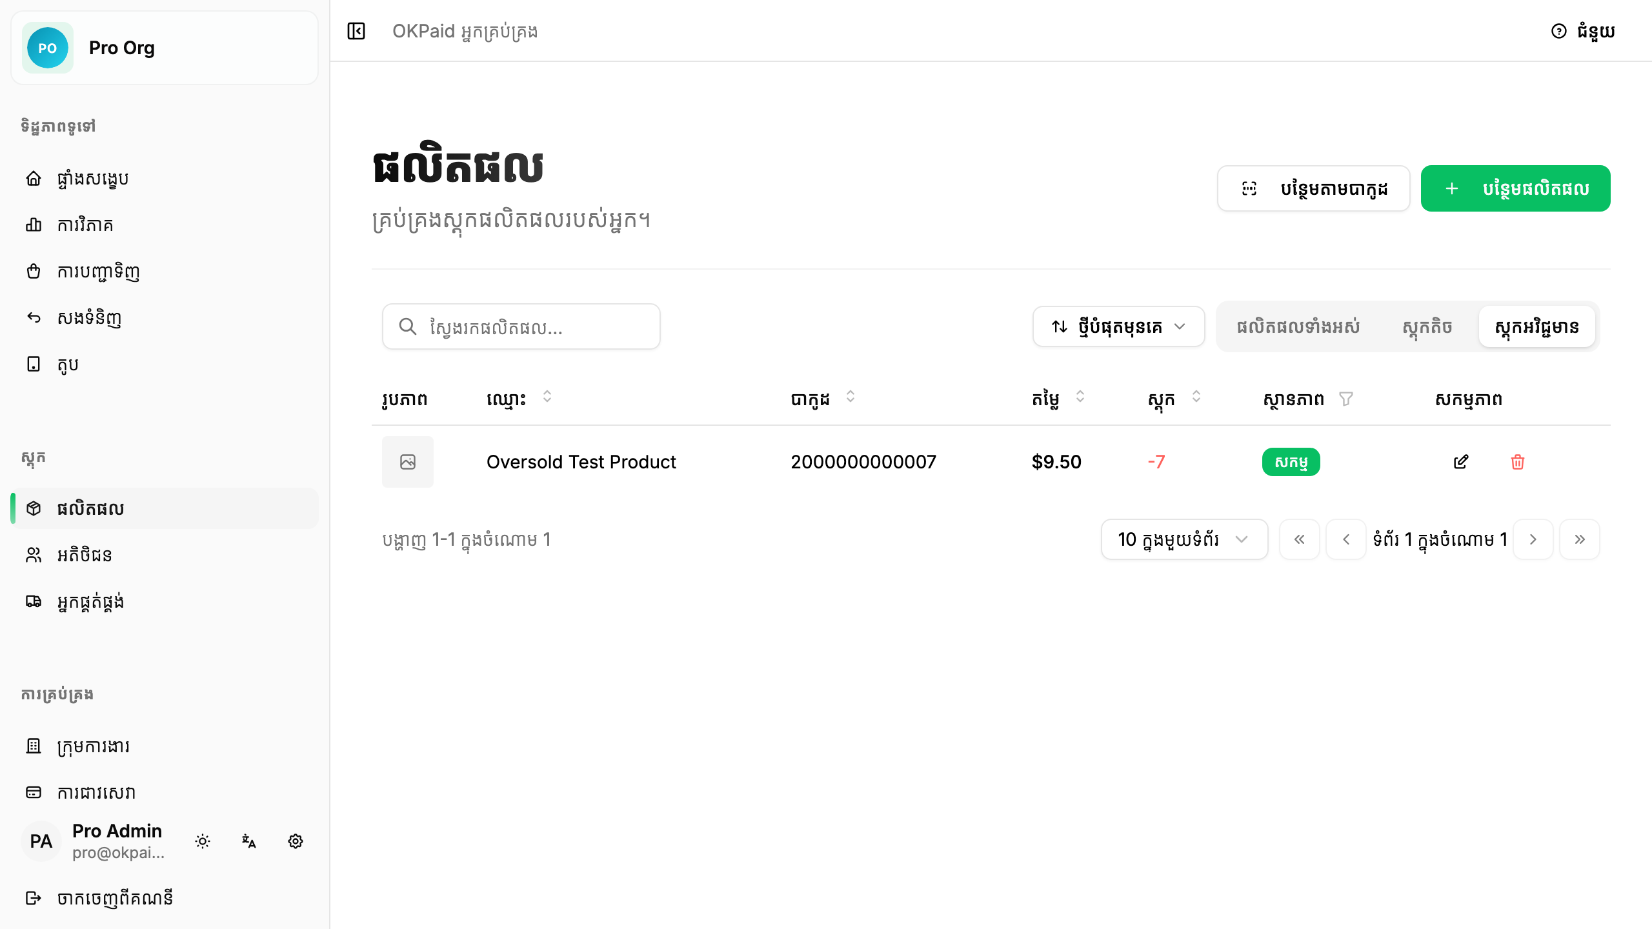
Task: Click បន្ថែមតាមបាកូដ add by barcode button
Action: coord(1313,188)
